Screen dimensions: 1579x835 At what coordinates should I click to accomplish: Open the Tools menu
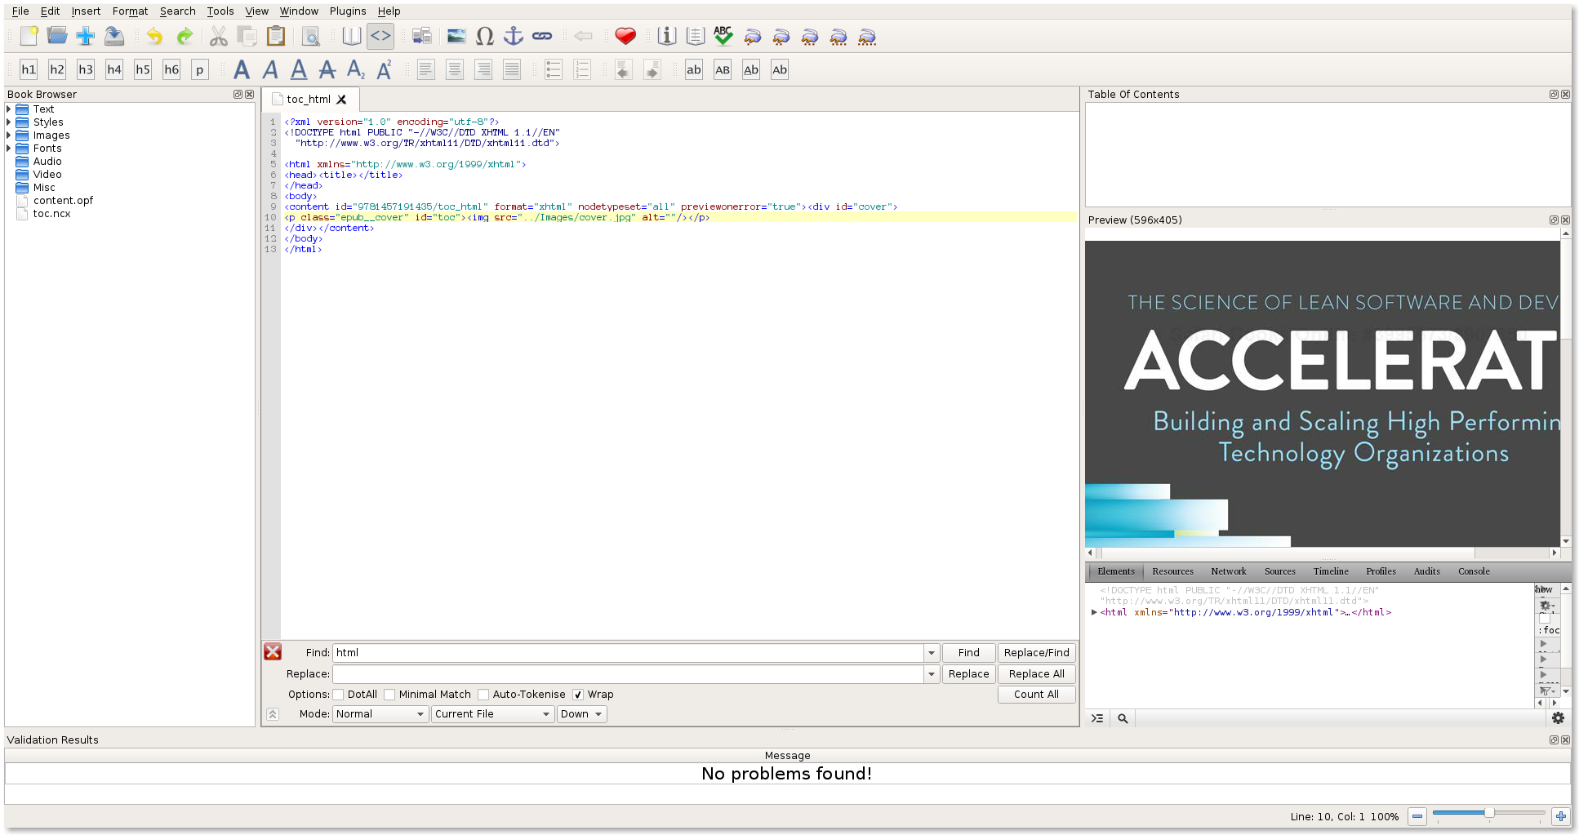point(220,11)
